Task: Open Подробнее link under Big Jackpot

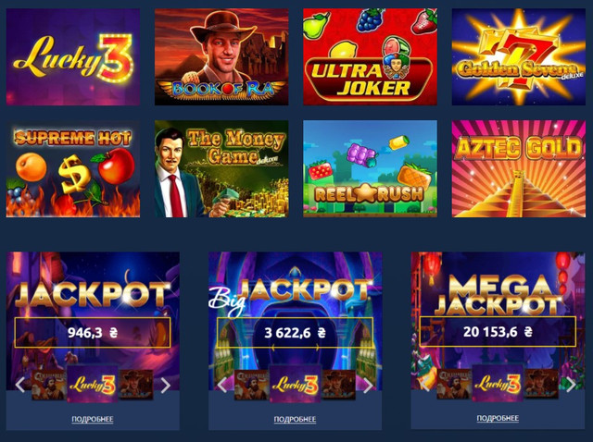Action: (x=295, y=419)
